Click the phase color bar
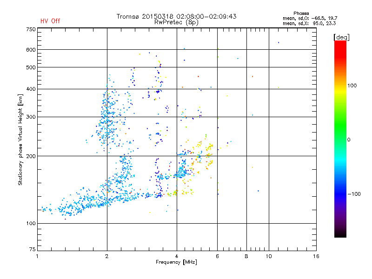 (x=340, y=139)
